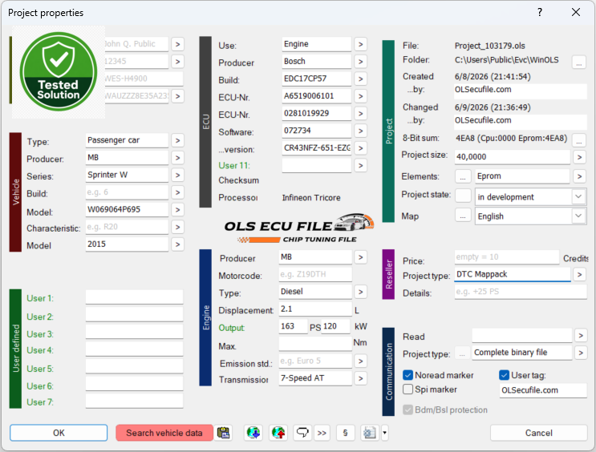Click the User 1 input field
Viewport: 596px width, 452px height.
(x=134, y=297)
